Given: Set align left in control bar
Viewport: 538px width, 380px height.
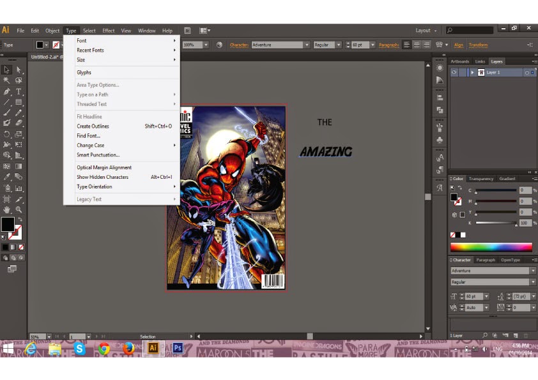Looking at the screenshot, I should point(406,45).
